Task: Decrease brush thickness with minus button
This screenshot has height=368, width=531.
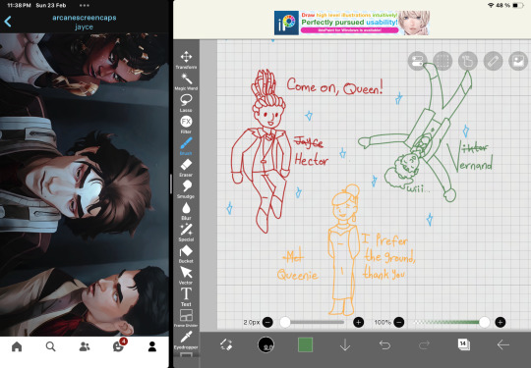Action: [267, 323]
